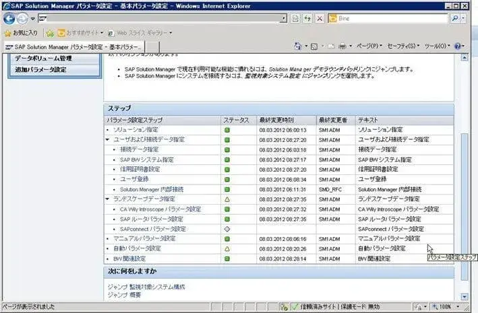478x313 pixels.
Task: Open the Home icon dropdown arrow
Action: pyautogui.click(x=306, y=46)
